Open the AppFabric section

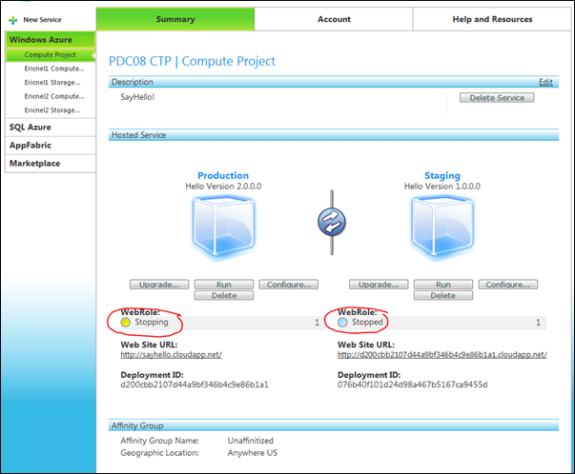tap(51, 146)
